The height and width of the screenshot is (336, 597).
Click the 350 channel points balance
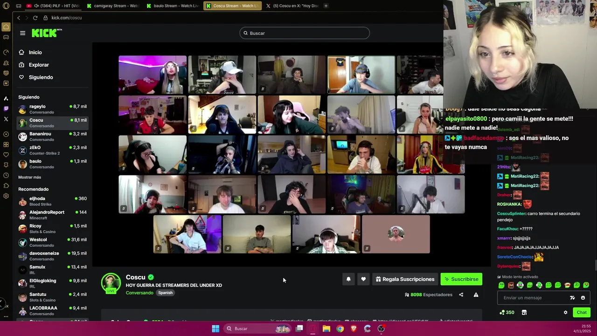(507, 313)
